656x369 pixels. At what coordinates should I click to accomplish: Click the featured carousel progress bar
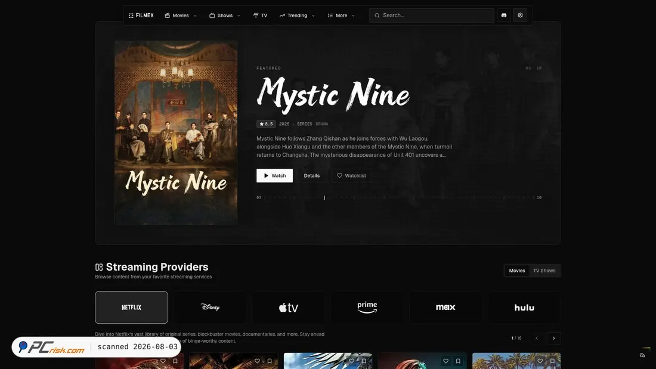pyautogui.click(x=399, y=197)
